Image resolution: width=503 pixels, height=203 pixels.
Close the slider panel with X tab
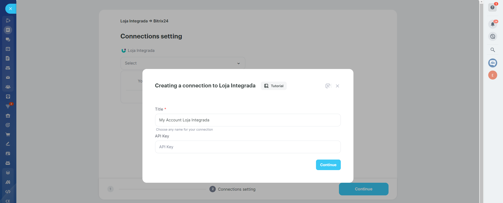pyautogui.click(x=11, y=9)
